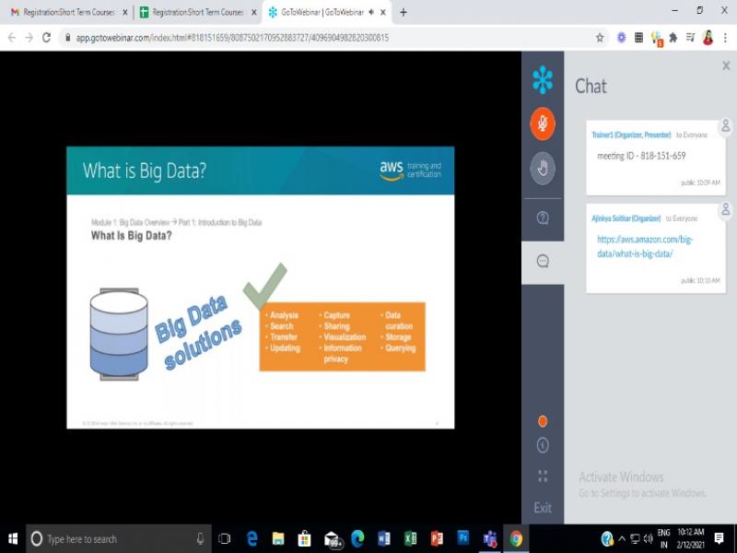Open the Questions panel icon
This screenshot has height=553, width=737.
coord(543,218)
